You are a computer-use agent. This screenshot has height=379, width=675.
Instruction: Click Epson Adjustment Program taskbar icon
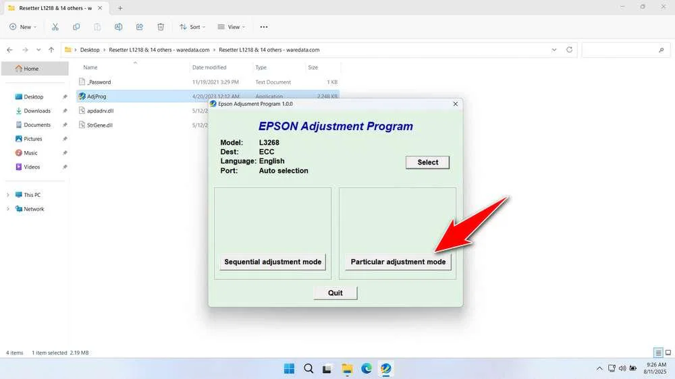coord(385,369)
